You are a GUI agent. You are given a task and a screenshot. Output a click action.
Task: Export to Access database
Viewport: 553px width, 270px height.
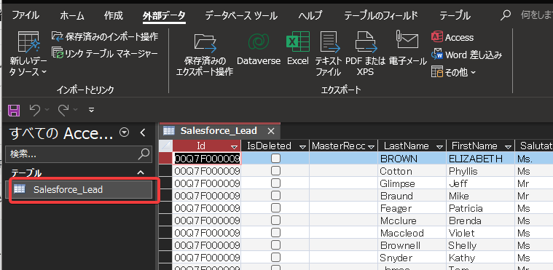pyautogui.click(x=452, y=37)
